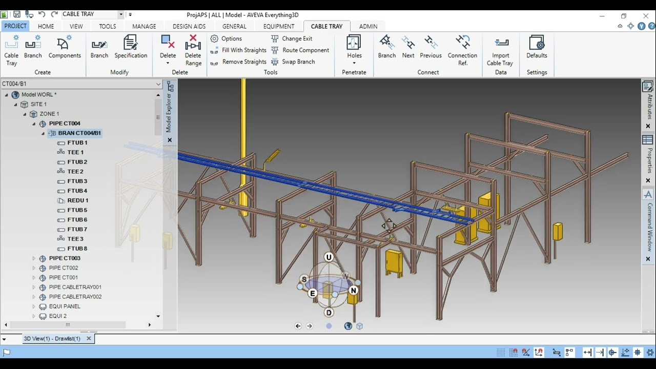Open the PROJECT tab
Viewport: 656px width, 369px height.
[x=15, y=26]
